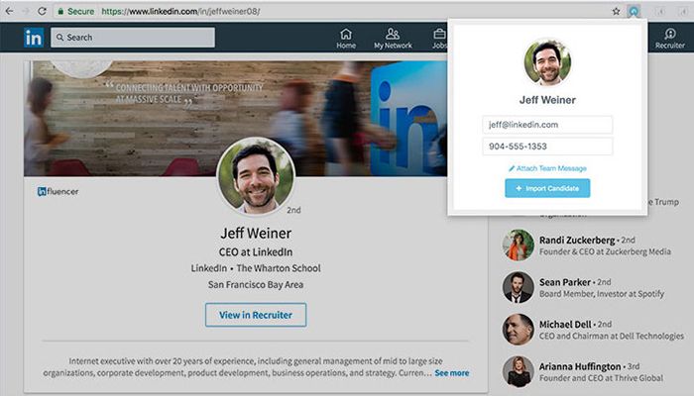Bookmark page with the star icon
Viewport: 694px width, 396px height.
click(x=616, y=12)
